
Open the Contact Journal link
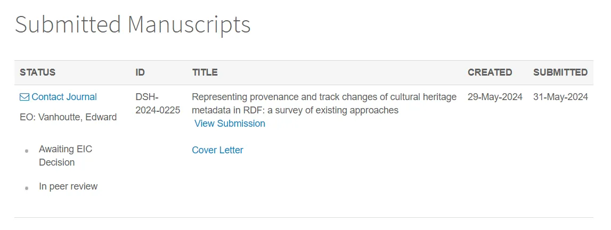(x=64, y=97)
